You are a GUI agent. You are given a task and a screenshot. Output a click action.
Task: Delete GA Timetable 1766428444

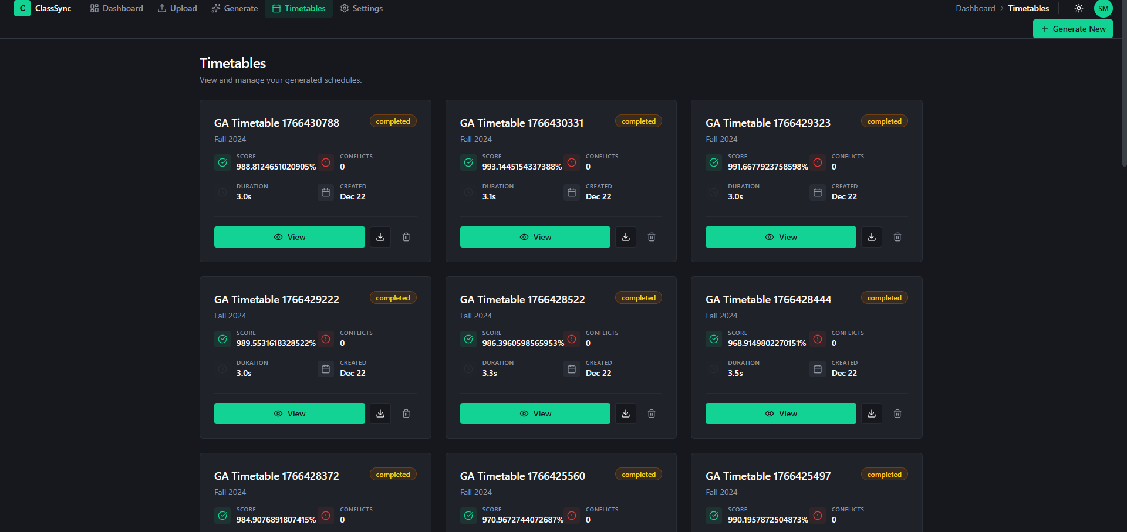(x=897, y=414)
